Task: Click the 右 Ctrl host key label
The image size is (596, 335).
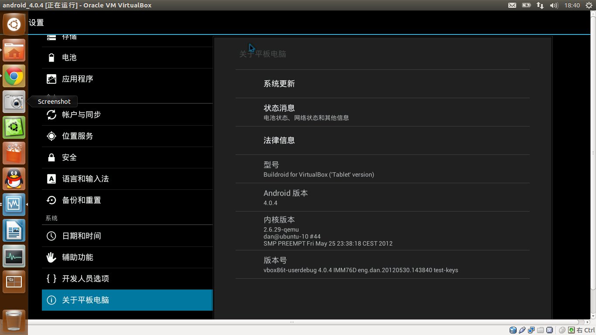Action: [585, 330]
